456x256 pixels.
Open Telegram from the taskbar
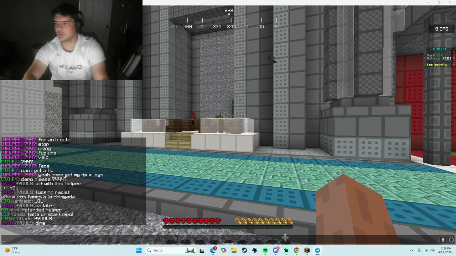click(x=317, y=250)
